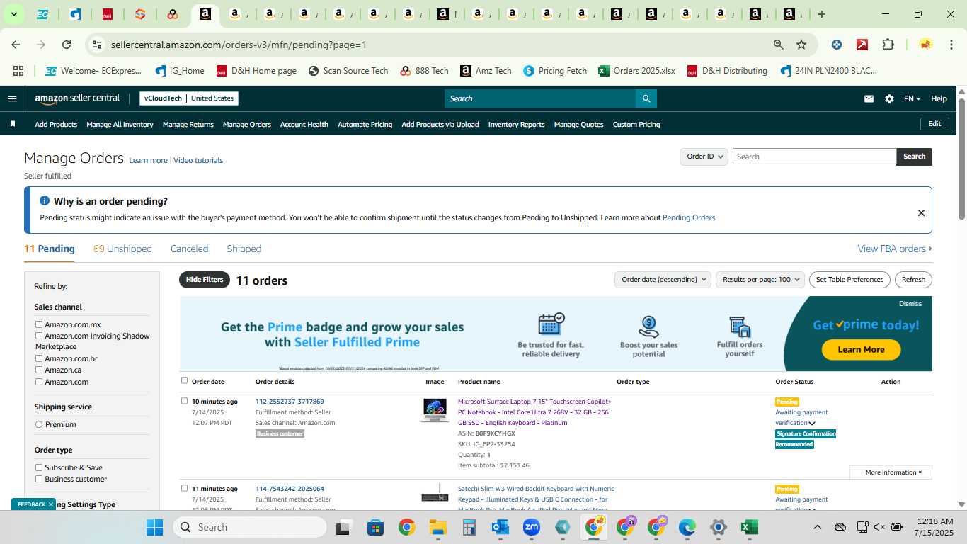Close the pending order info banner
The width and height of the screenshot is (967, 544).
click(x=921, y=212)
